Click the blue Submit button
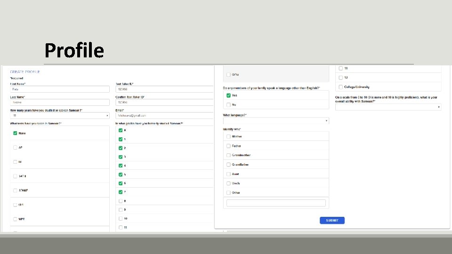The height and width of the screenshot is (254, 452). [x=332, y=220]
